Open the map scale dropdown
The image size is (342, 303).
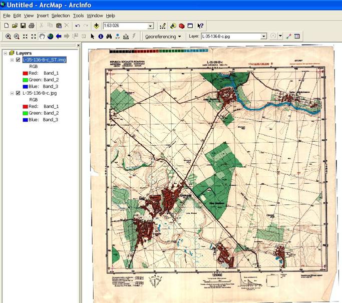click(x=150, y=26)
